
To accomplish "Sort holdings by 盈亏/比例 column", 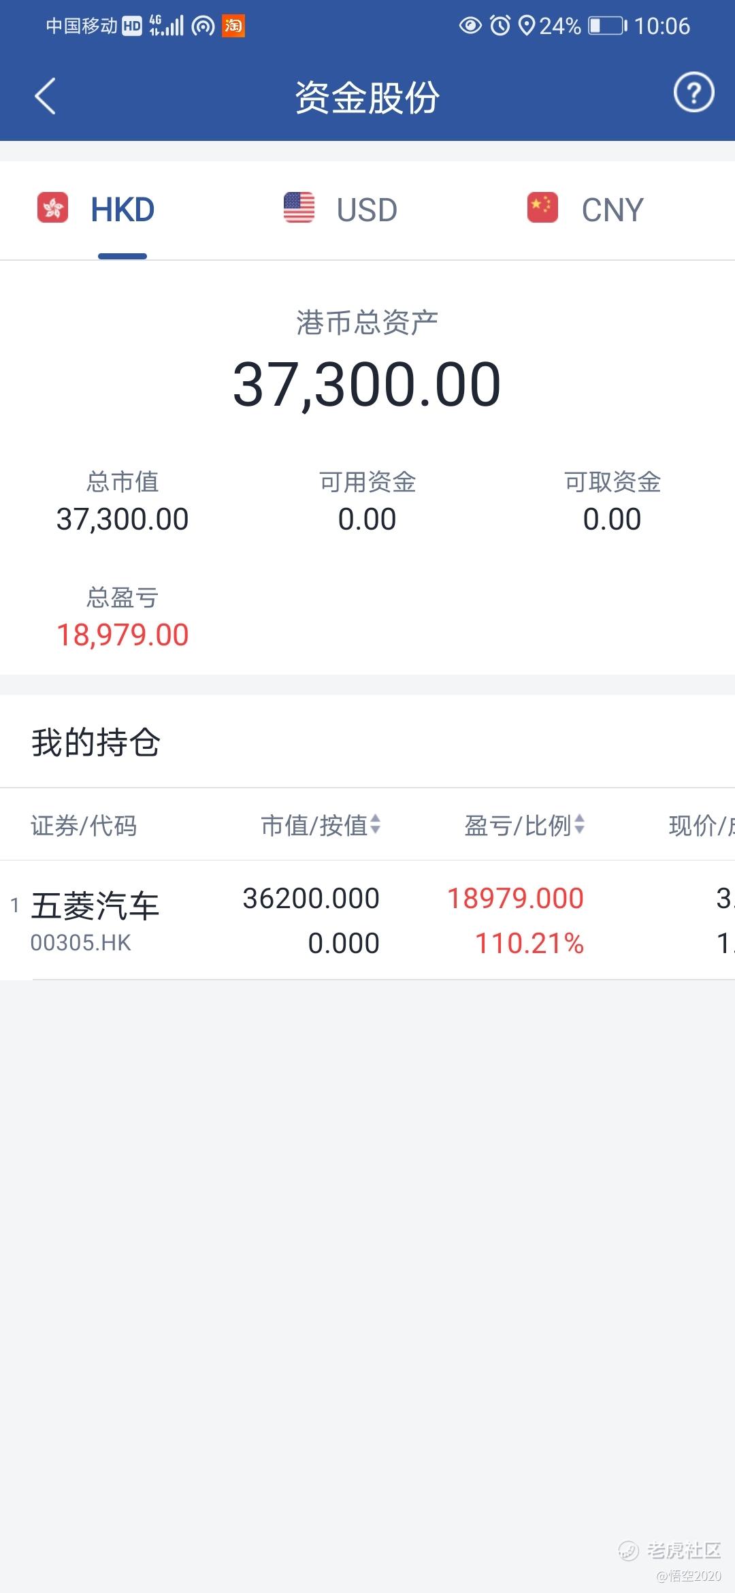I will [524, 825].
